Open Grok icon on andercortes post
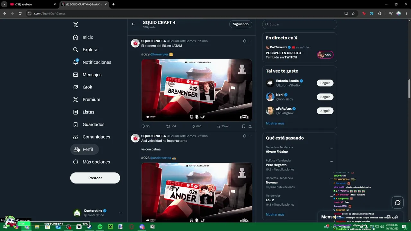Image resolution: width=411 pixels, height=231 pixels. (x=244, y=136)
